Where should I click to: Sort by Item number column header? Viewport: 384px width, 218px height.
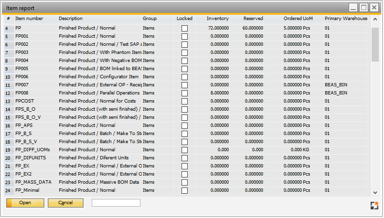[29, 19]
